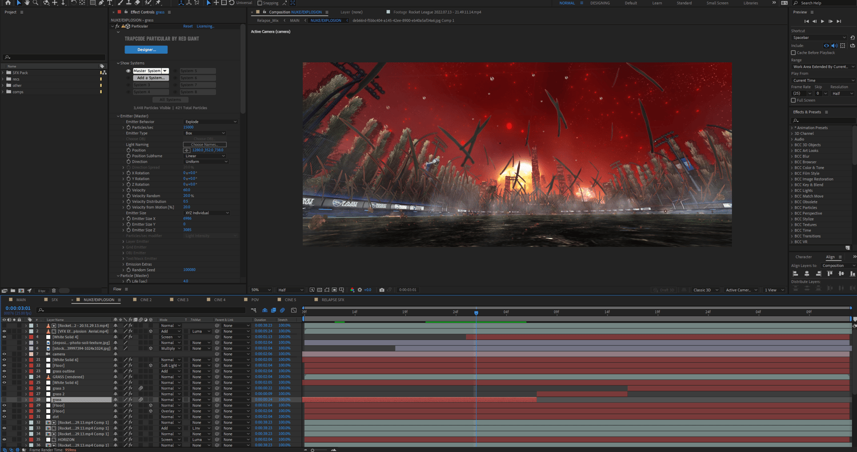Select the Eraser tool
The image size is (857, 452).
coord(138,3)
